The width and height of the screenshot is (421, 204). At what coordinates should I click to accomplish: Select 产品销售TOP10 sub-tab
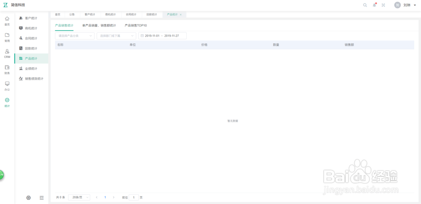(x=136, y=26)
